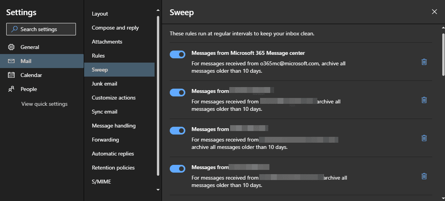Disable the Microsoft 365 Message center rule toggle
The image size is (445, 201).
pyautogui.click(x=178, y=54)
